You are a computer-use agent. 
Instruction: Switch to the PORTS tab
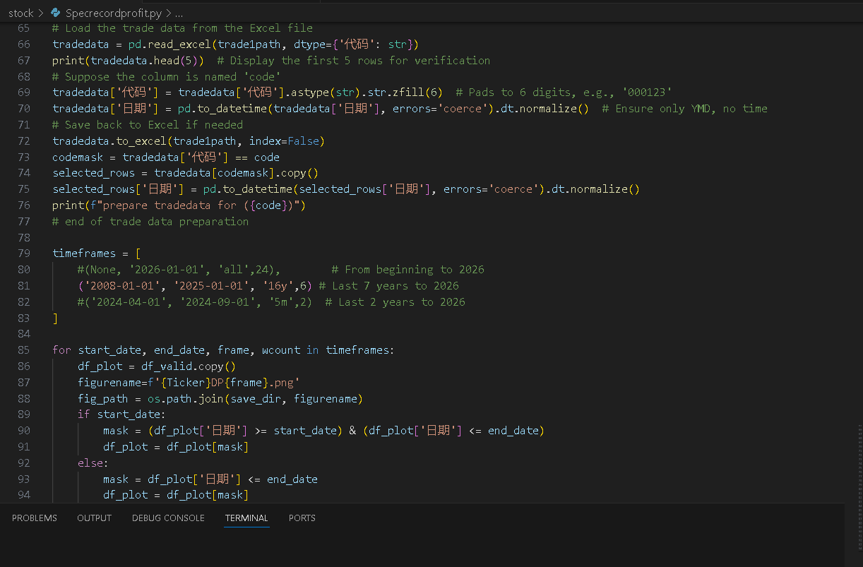302,518
